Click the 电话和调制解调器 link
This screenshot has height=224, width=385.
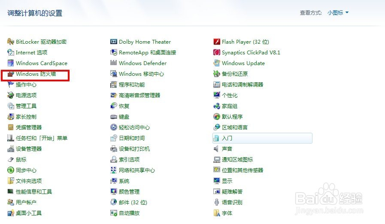(243, 84)
